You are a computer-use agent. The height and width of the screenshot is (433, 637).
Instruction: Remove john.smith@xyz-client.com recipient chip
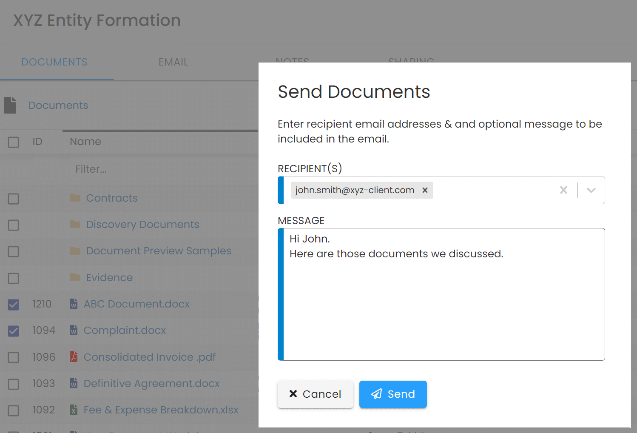425,190
